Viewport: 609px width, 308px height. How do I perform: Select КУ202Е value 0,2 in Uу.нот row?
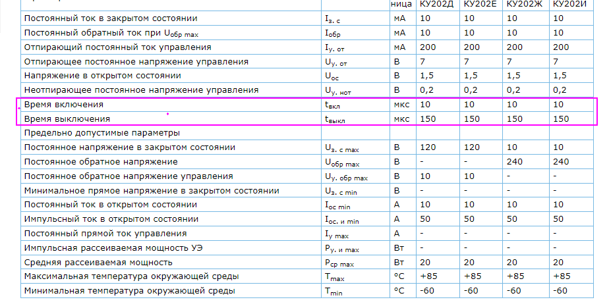tap(471, 90)
